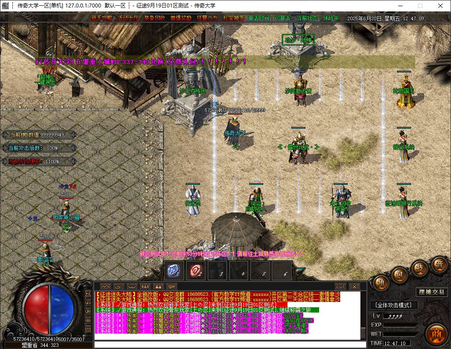Click the 当前RMB数值 panel
The width and height of the screenshot is (451, 349).
pos(39,135)
